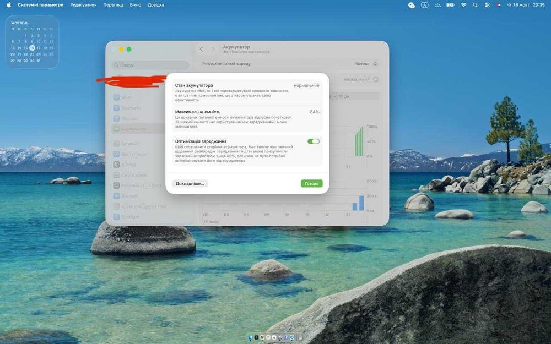Select Загальні in the settings sidebar
Image resolution: width=551 pixels, height=344 pixels.
pyautogui.click(x=126, y=144)
